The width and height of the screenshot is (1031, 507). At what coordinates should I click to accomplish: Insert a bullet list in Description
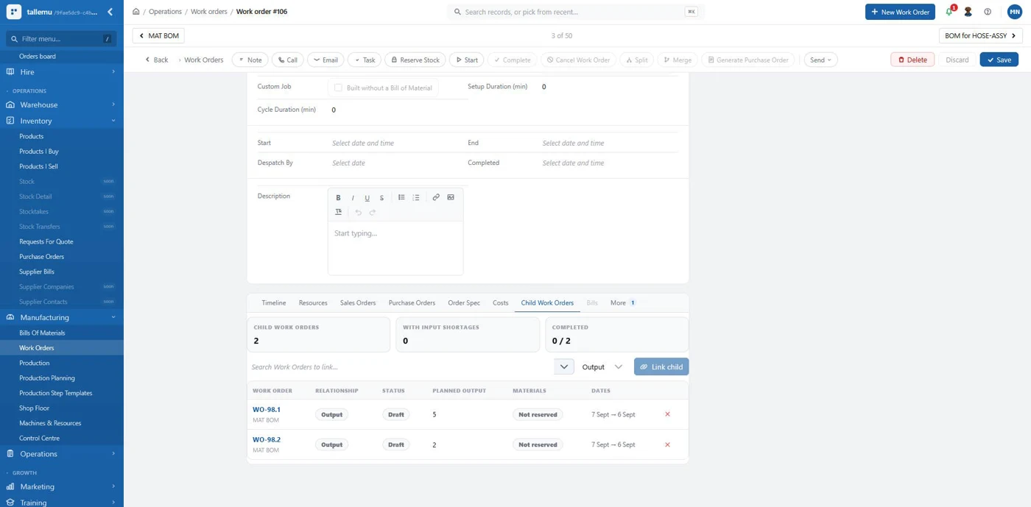[401, 197]
